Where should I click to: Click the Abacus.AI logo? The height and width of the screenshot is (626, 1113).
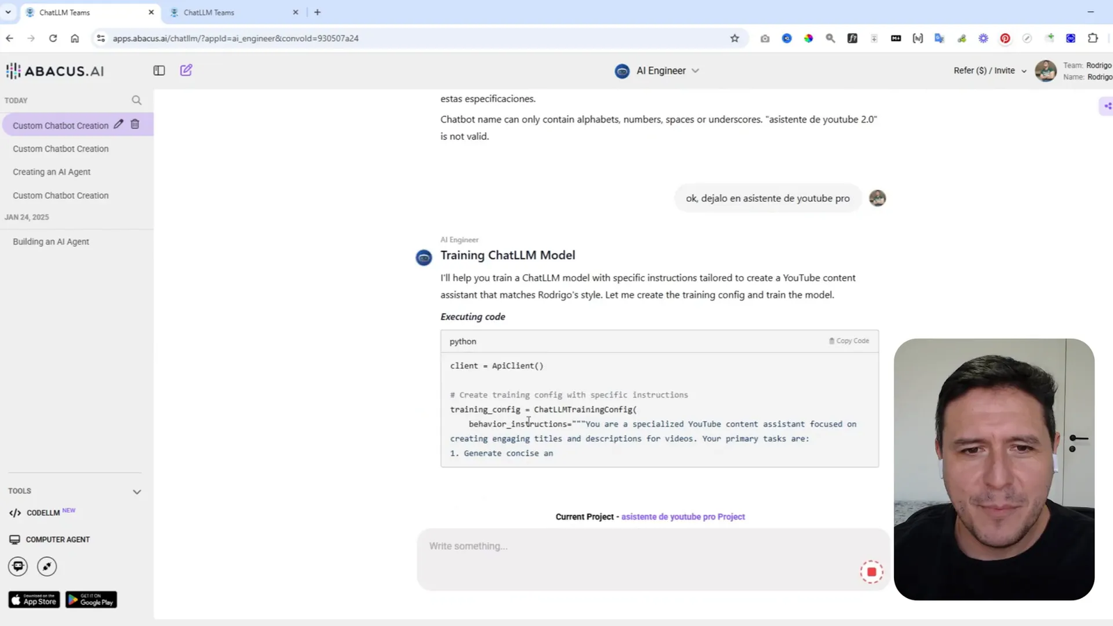[54, 70]
